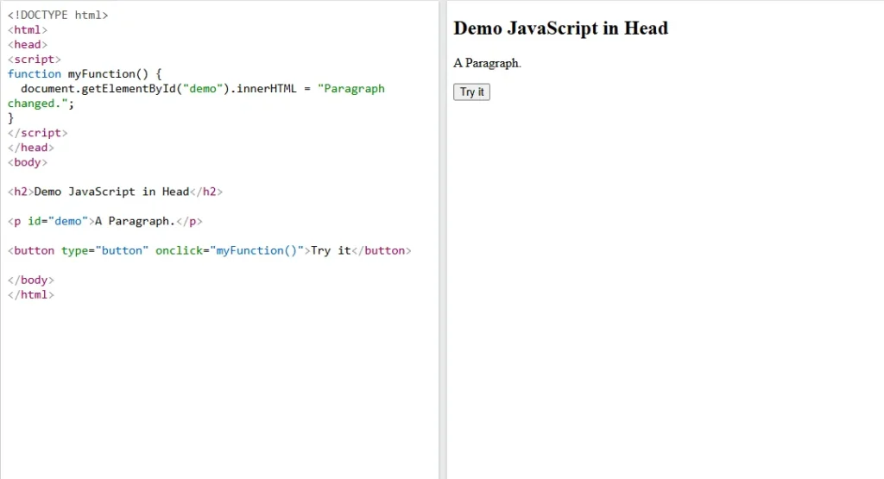Click the closing </script> tag
The height and width of the screenshot is (479, 884).
[x=37, y=133]
